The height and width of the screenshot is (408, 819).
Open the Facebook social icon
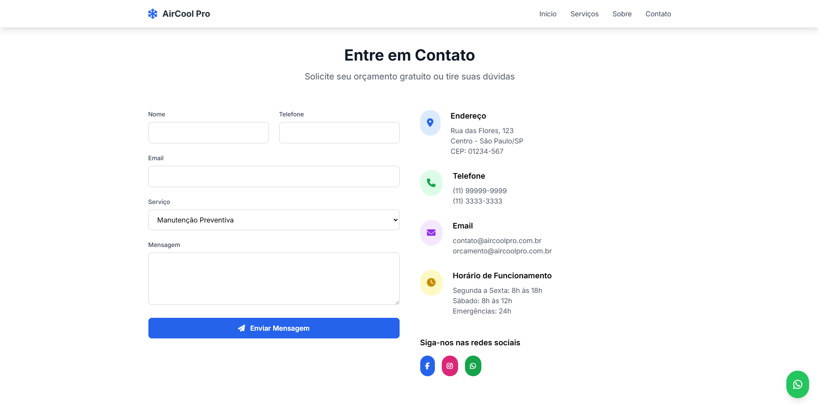click(x=428, y=366)
